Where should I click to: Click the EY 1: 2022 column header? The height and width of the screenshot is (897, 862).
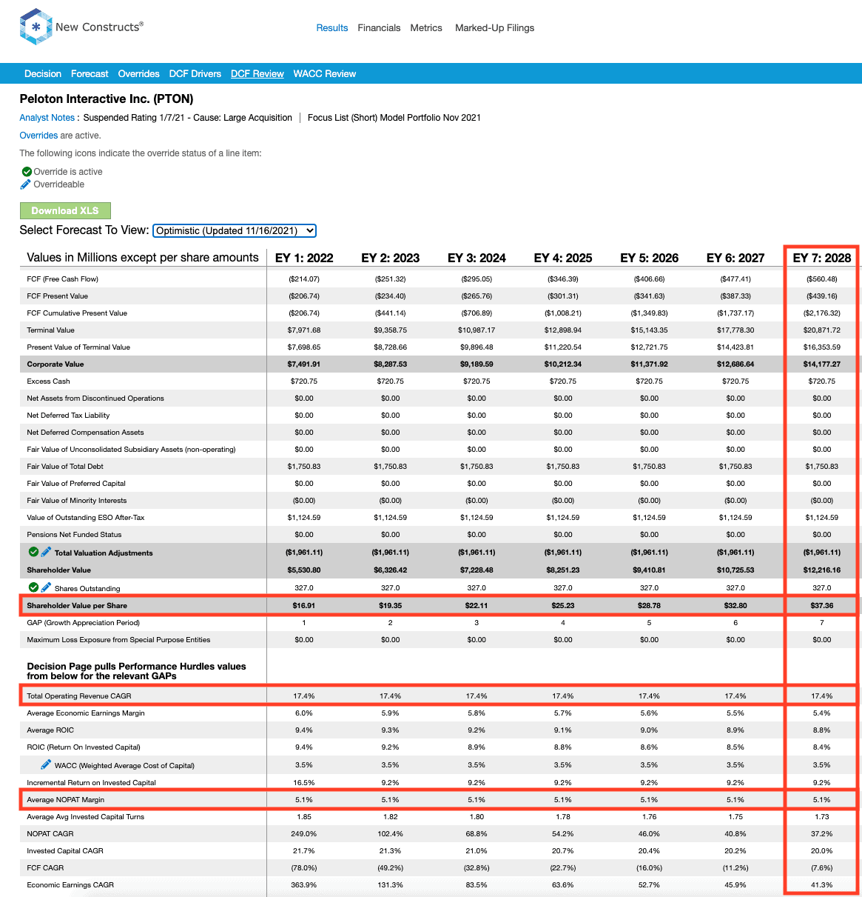[x=304, y=258]
